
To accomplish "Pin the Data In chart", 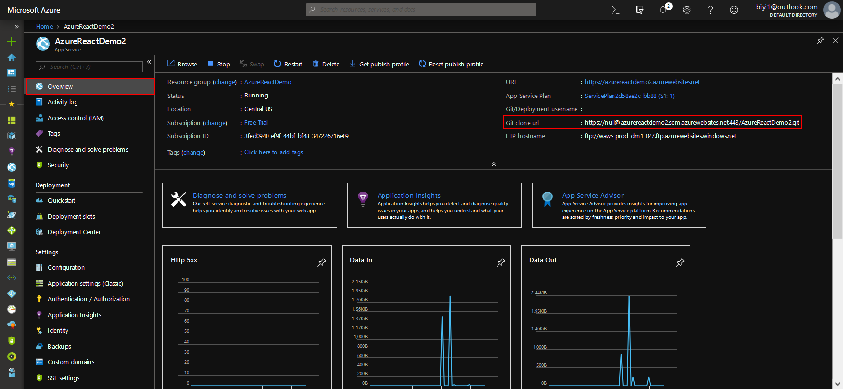I will coord(501,262).
